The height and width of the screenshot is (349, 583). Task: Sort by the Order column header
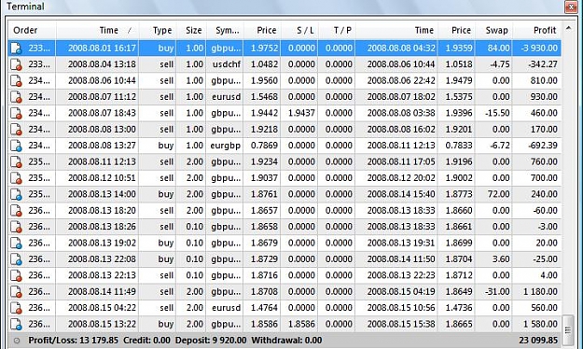(x=32, y=30)
